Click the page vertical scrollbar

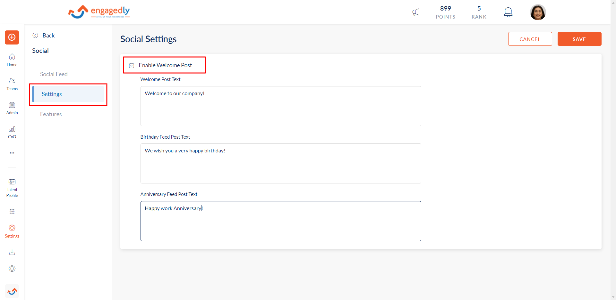(613, 150)
